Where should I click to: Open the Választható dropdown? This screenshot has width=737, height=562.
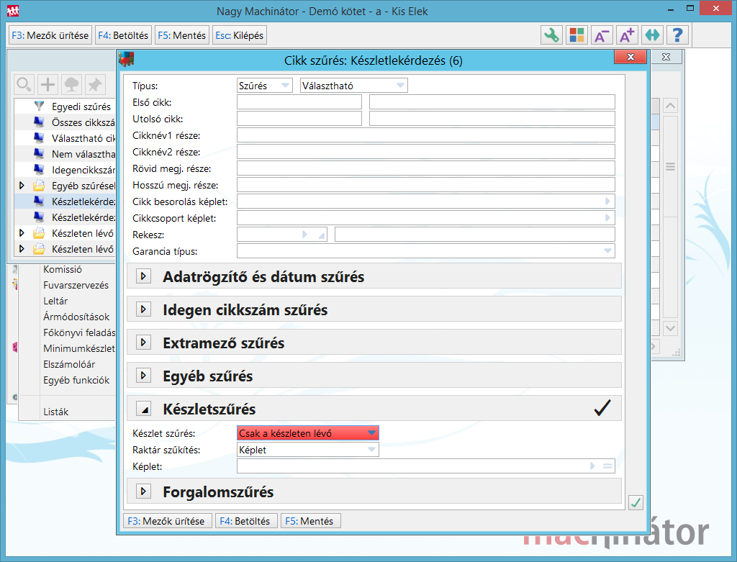(x=400, y=86)
